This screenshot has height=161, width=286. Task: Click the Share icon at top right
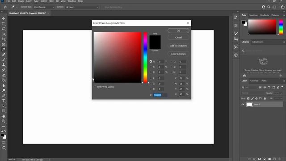282,7
